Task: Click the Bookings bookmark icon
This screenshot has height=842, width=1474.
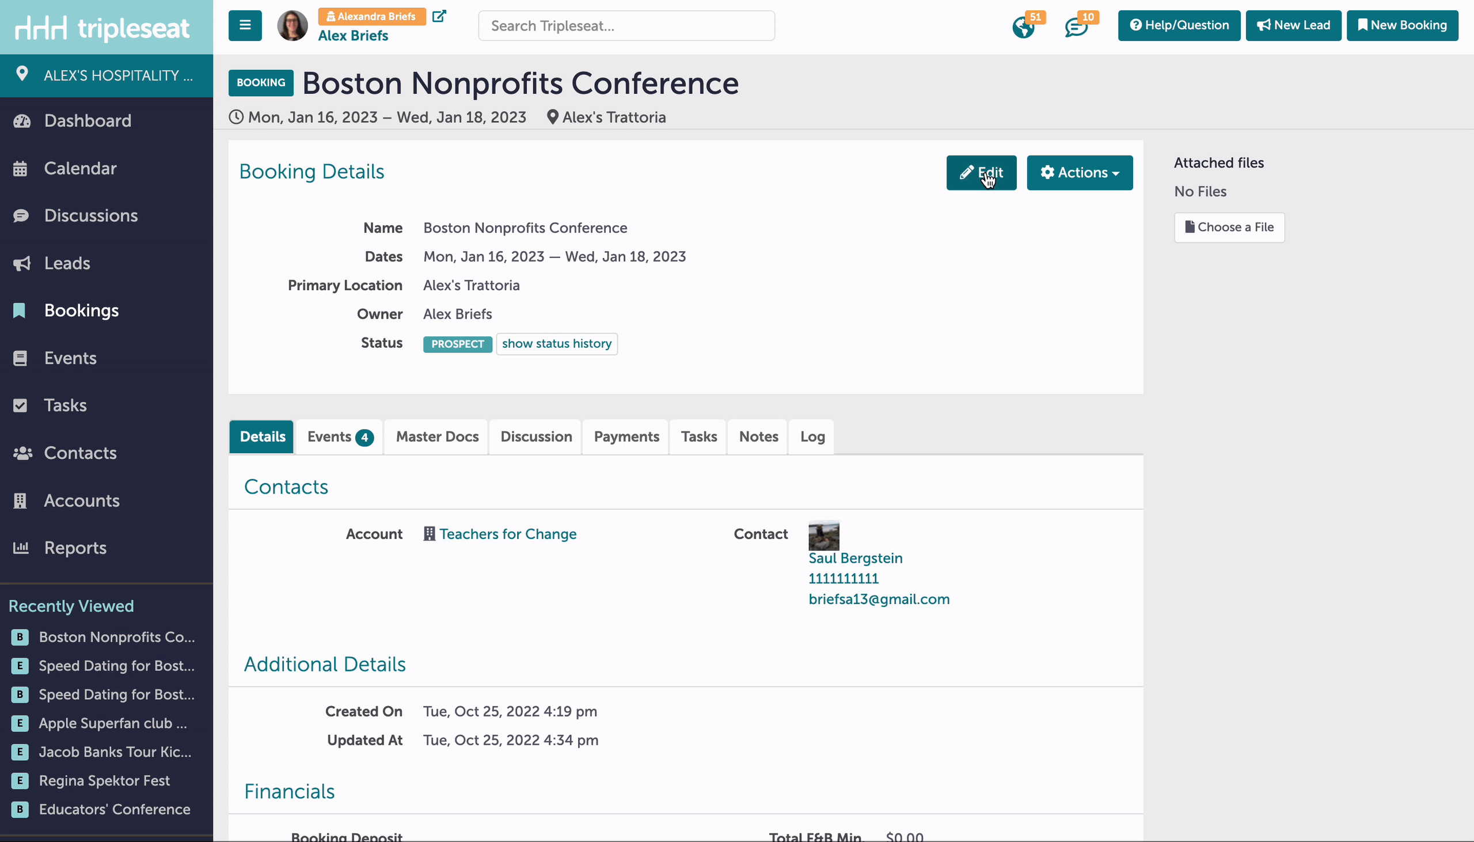Action: click(19, 310)
